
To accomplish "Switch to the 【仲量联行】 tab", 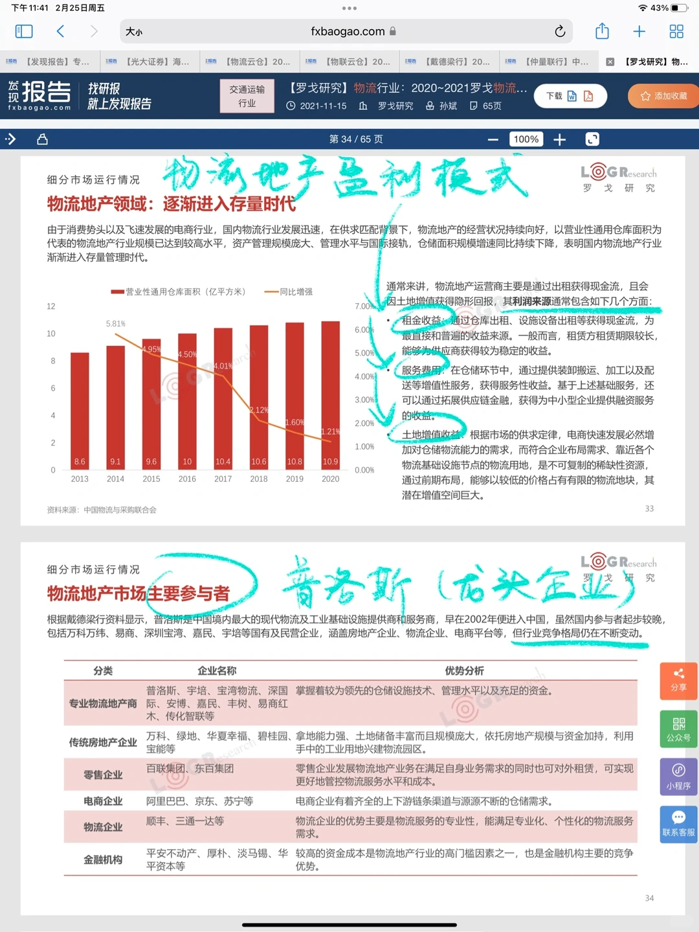I will [548, 62].
